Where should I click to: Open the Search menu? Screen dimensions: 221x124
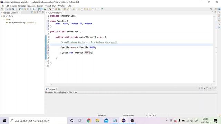pos(40,6)
